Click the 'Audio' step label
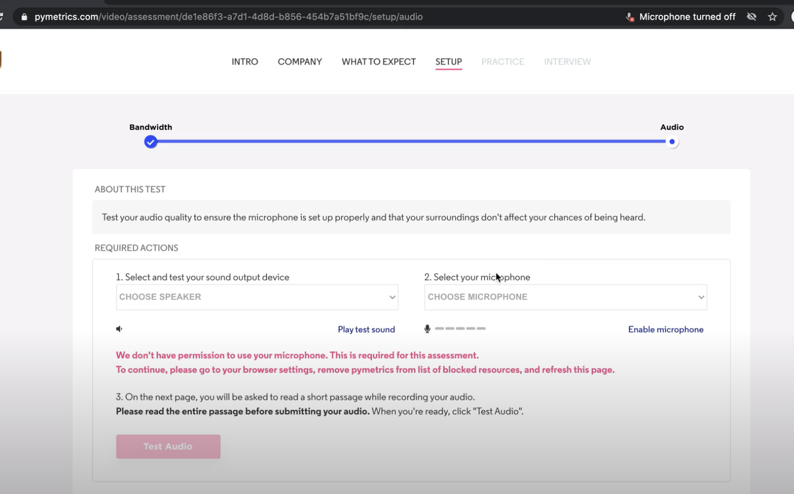794x494 pixels. [x=671, y=127]
